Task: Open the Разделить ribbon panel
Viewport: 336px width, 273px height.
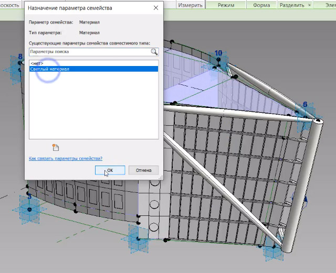Action: point(292,5)
